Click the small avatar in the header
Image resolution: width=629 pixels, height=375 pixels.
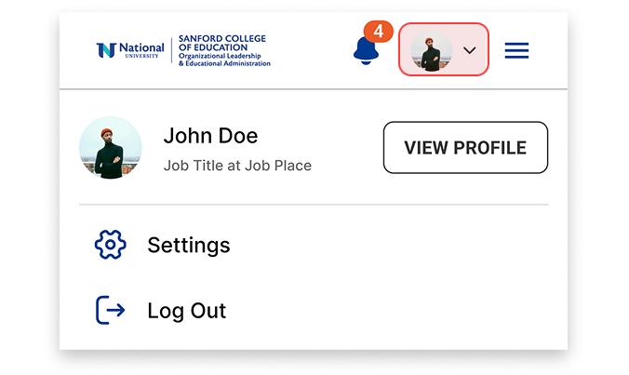point(431,50)
